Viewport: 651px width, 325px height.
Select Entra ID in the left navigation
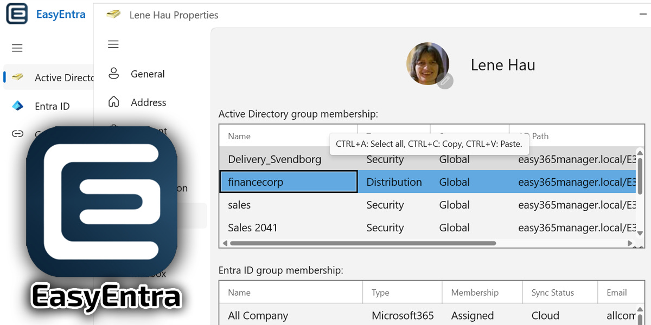[x=52, y=106]
